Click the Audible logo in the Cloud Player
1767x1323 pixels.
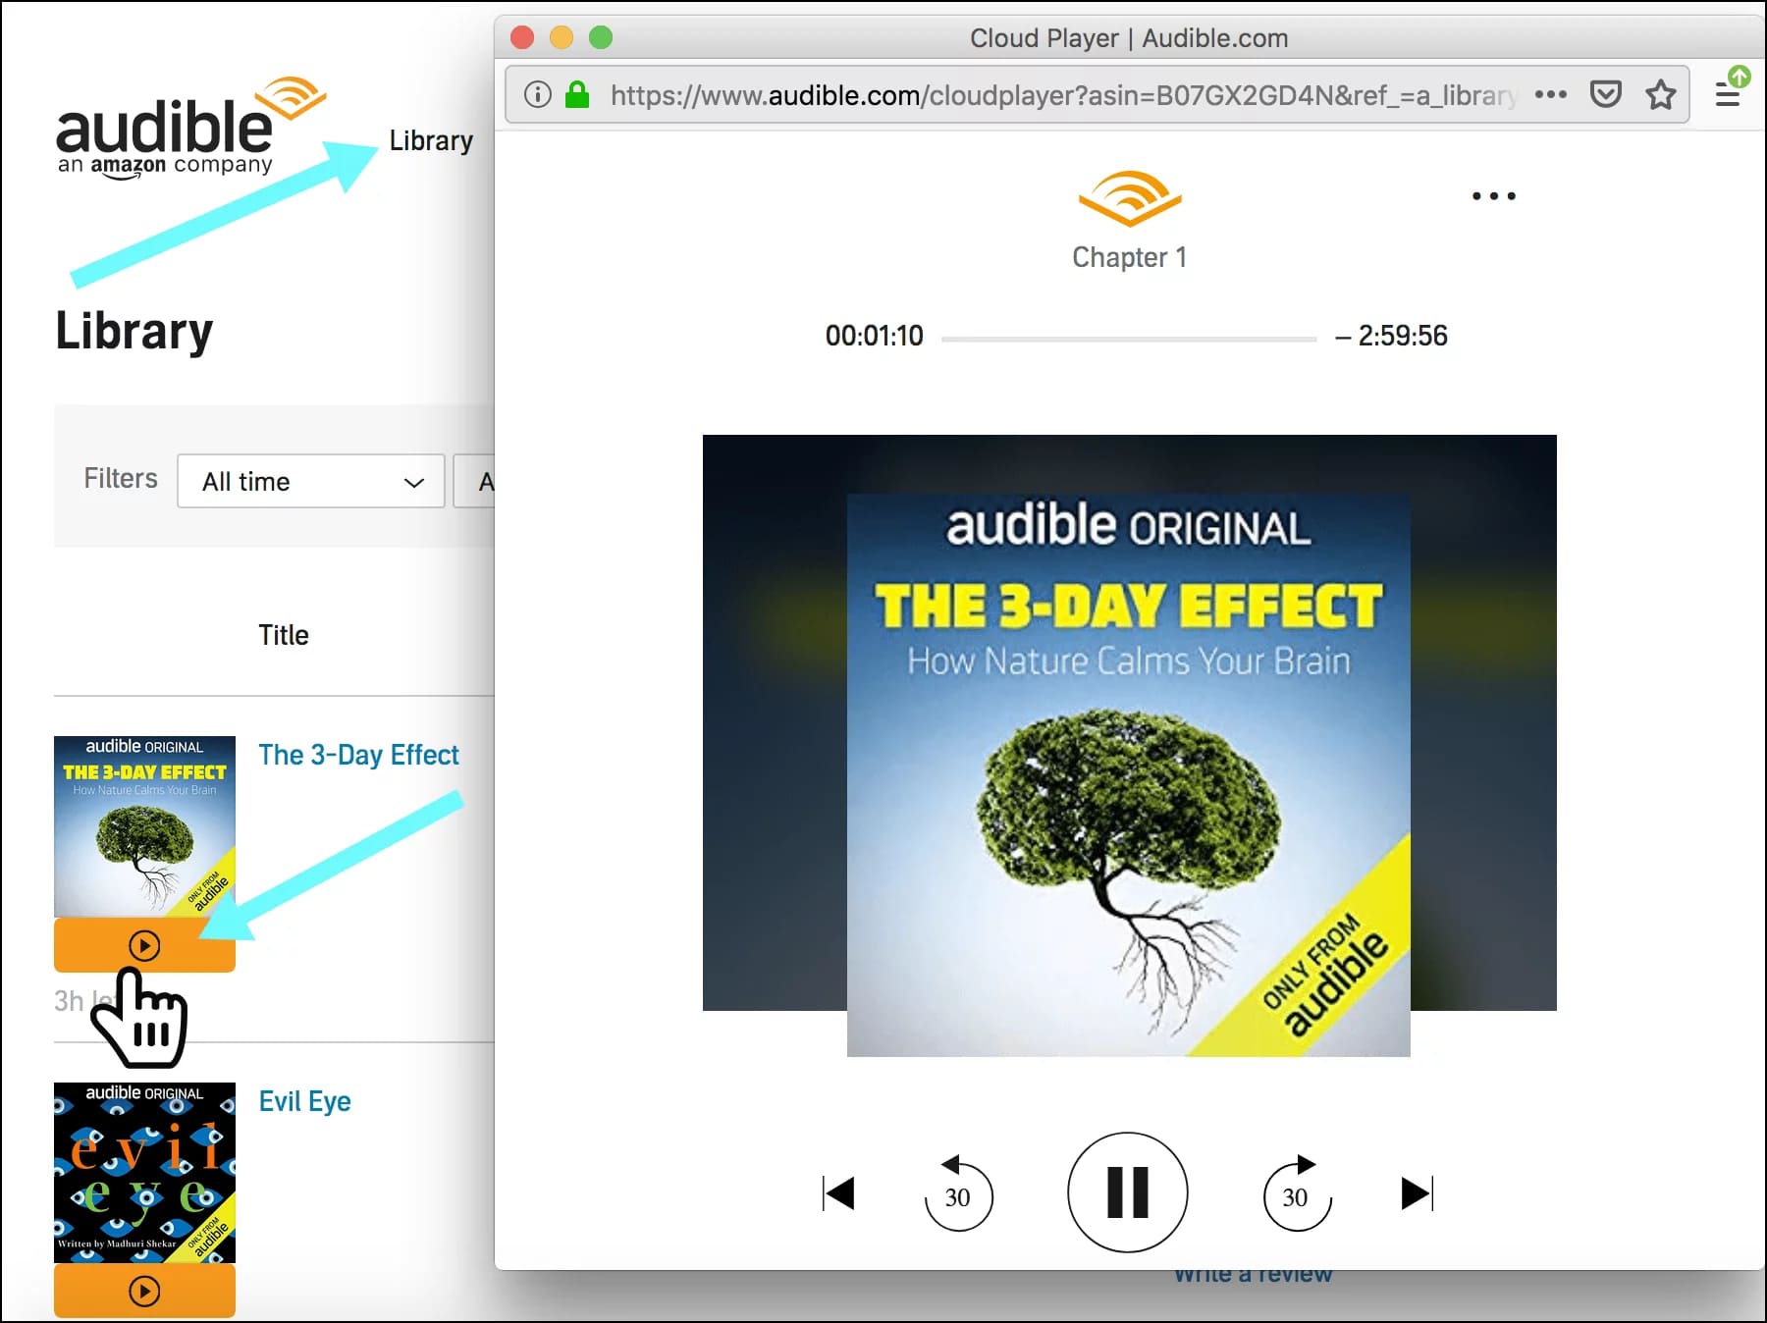click(1129, 198)
